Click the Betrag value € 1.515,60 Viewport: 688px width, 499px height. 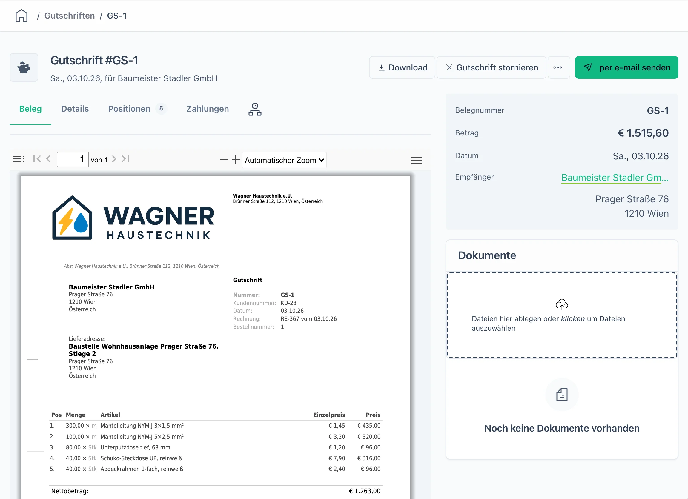(643, 133)
